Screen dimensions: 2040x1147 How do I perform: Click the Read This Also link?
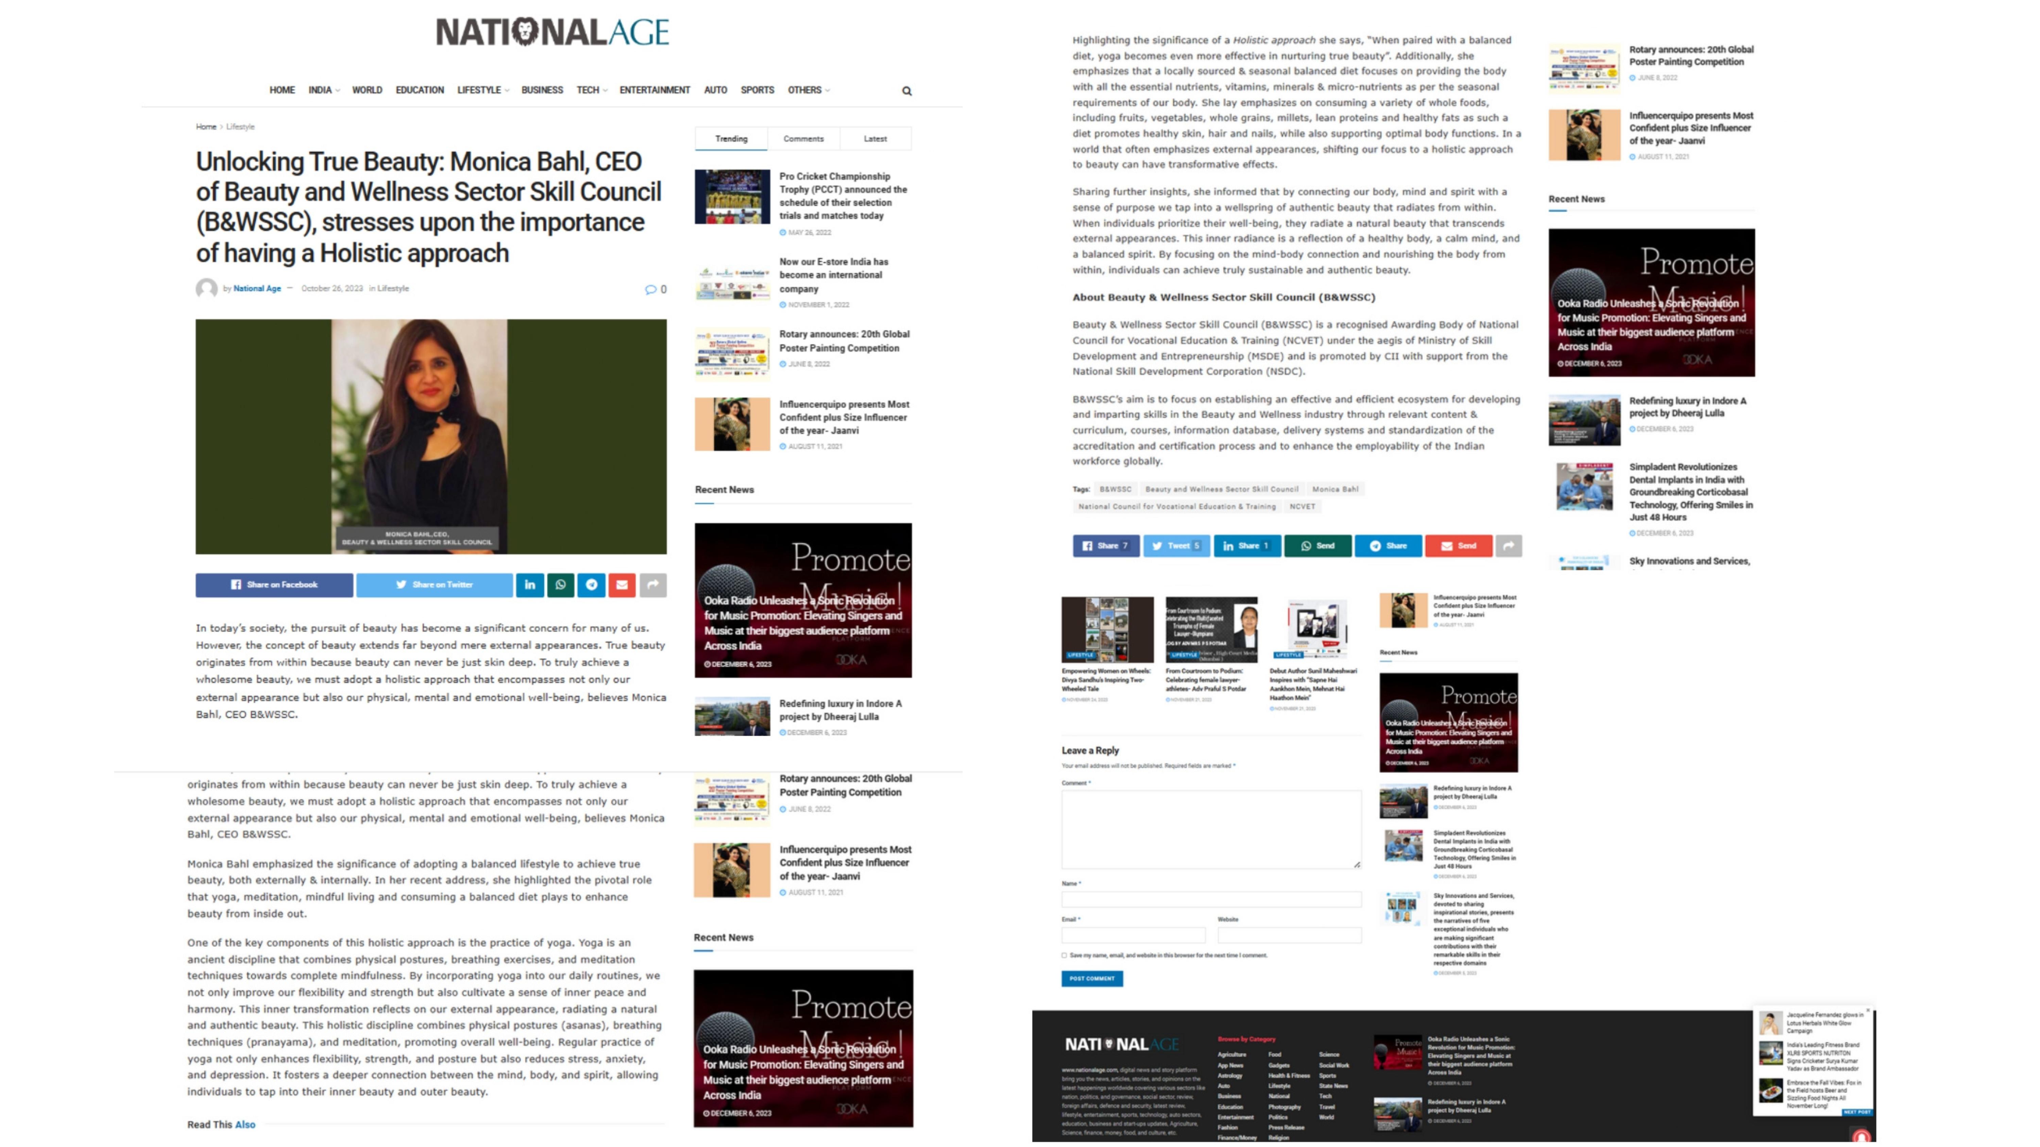[x=221, y=1125]
